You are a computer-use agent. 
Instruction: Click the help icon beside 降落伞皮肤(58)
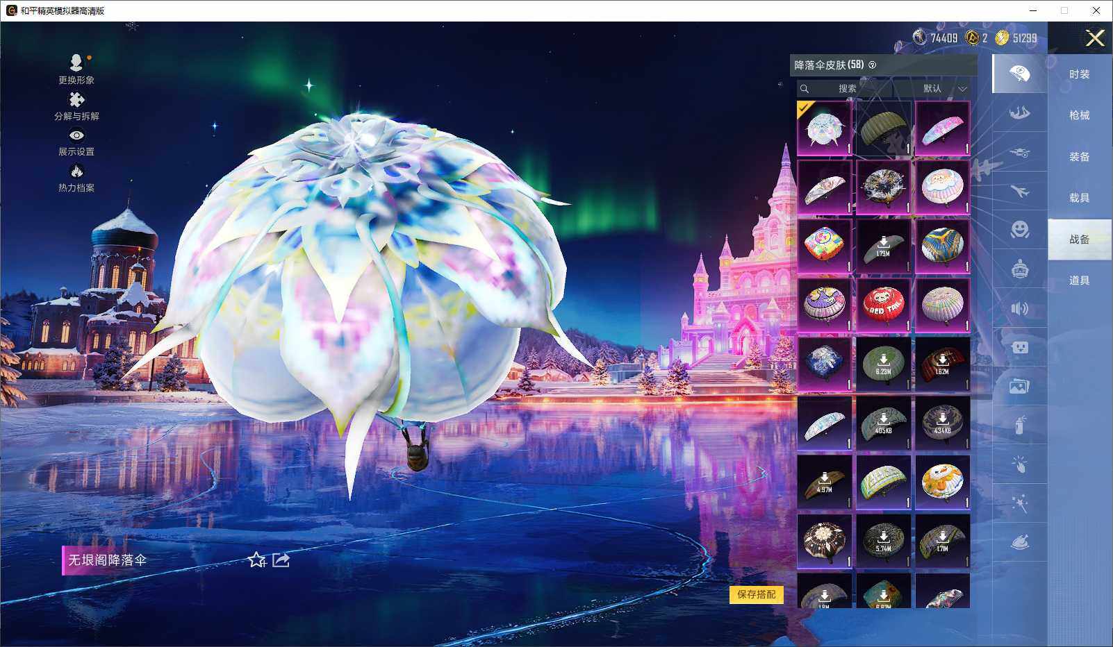click(x=873, y=65)
